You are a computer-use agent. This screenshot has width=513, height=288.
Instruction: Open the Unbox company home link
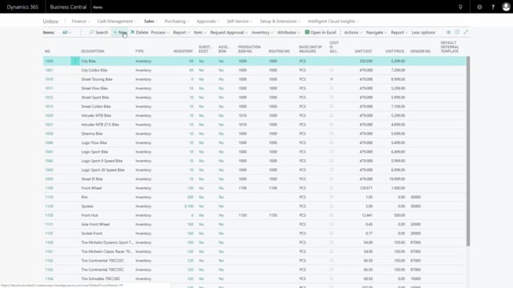pos(50,22)
